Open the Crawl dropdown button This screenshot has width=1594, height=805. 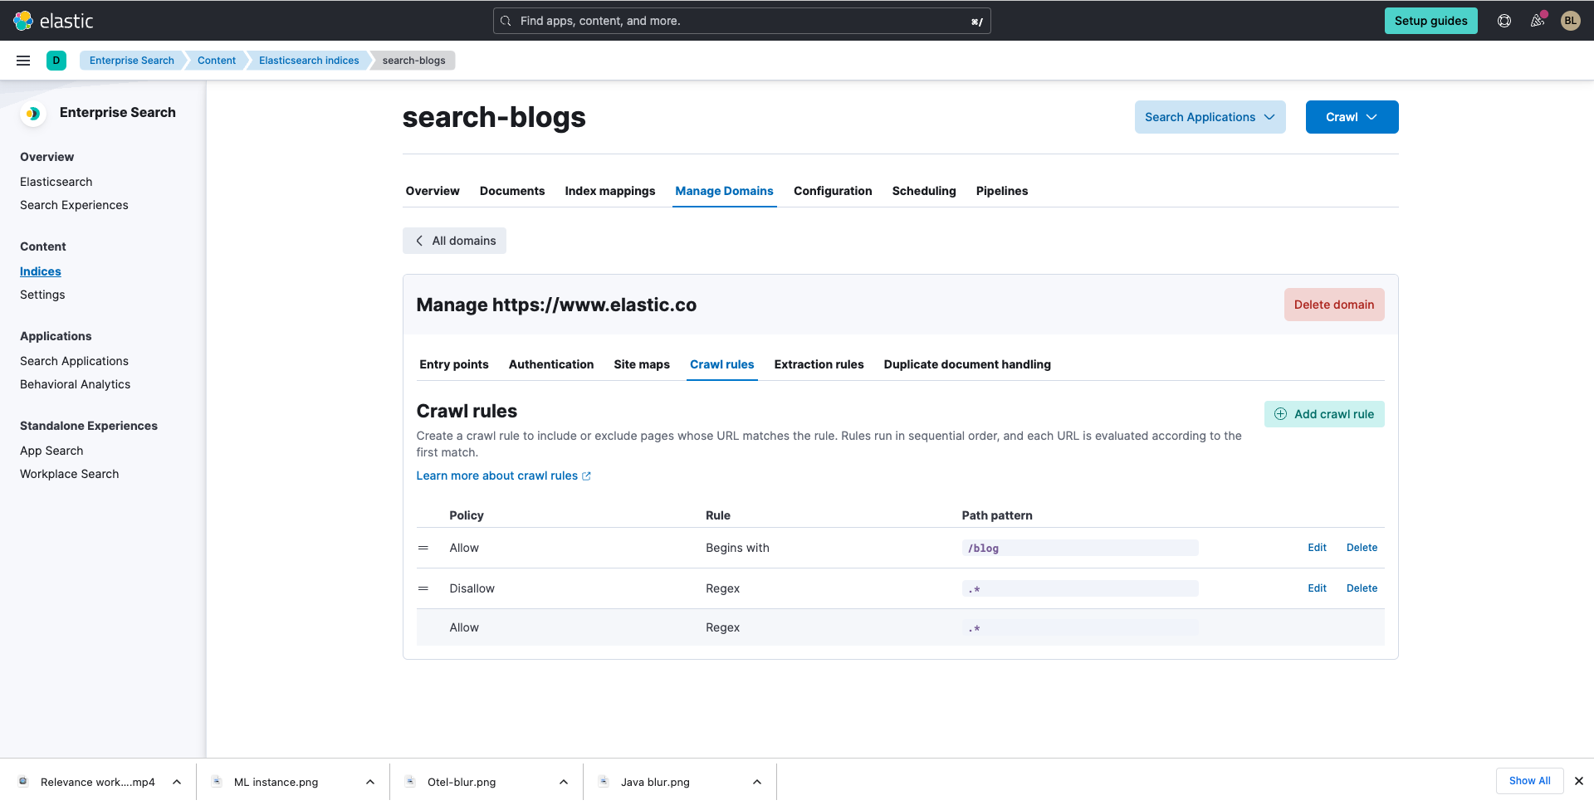pos(1352,117)
